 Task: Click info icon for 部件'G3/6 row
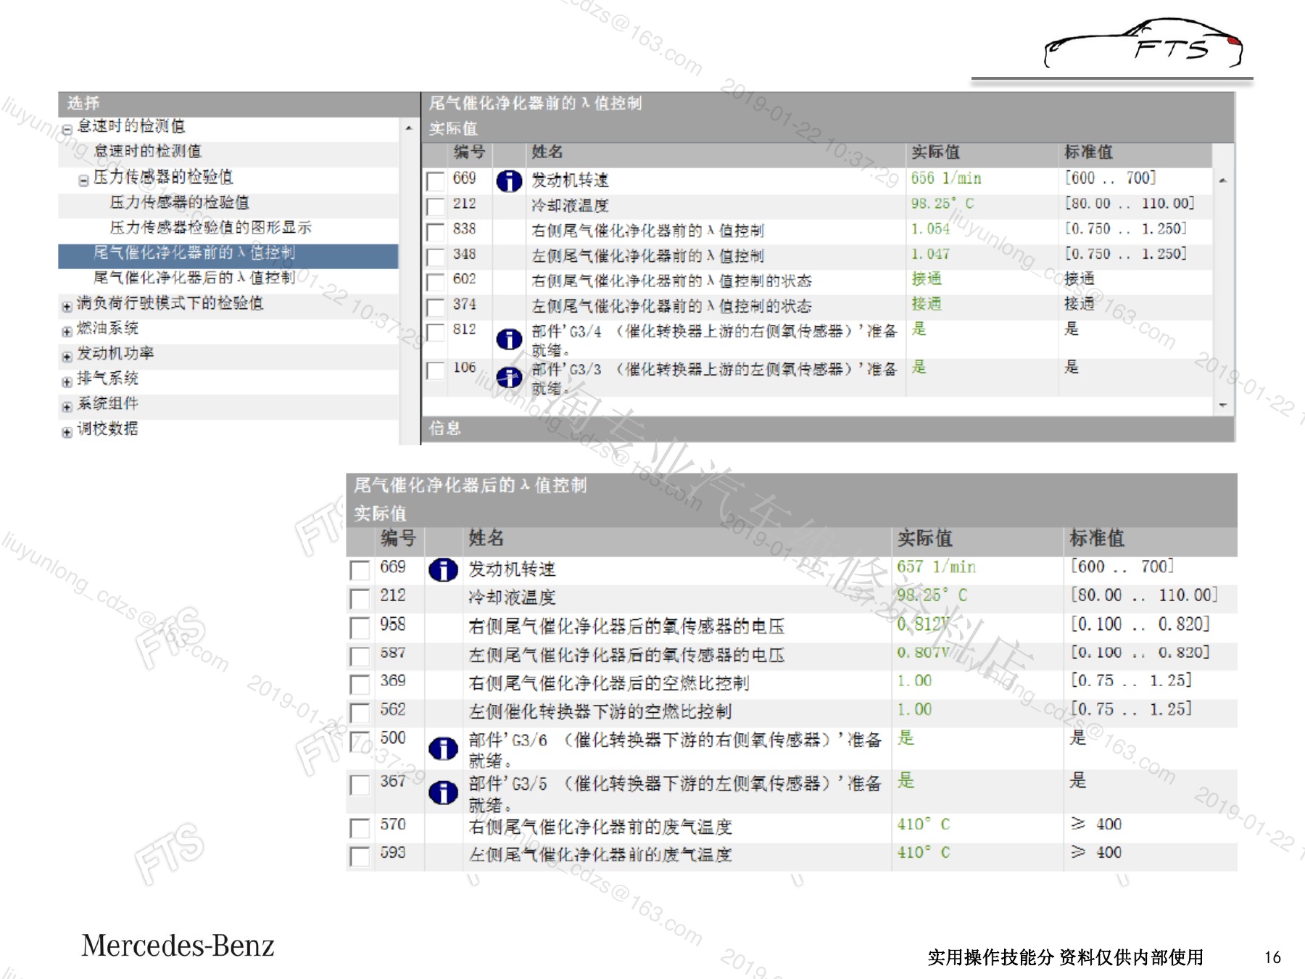click(443, 748)
